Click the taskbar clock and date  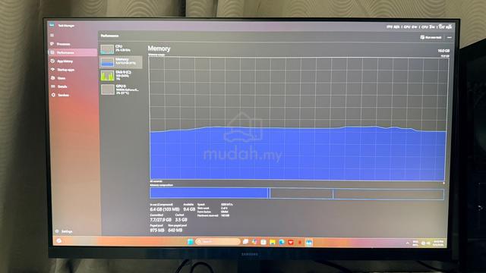click(438, 243)
